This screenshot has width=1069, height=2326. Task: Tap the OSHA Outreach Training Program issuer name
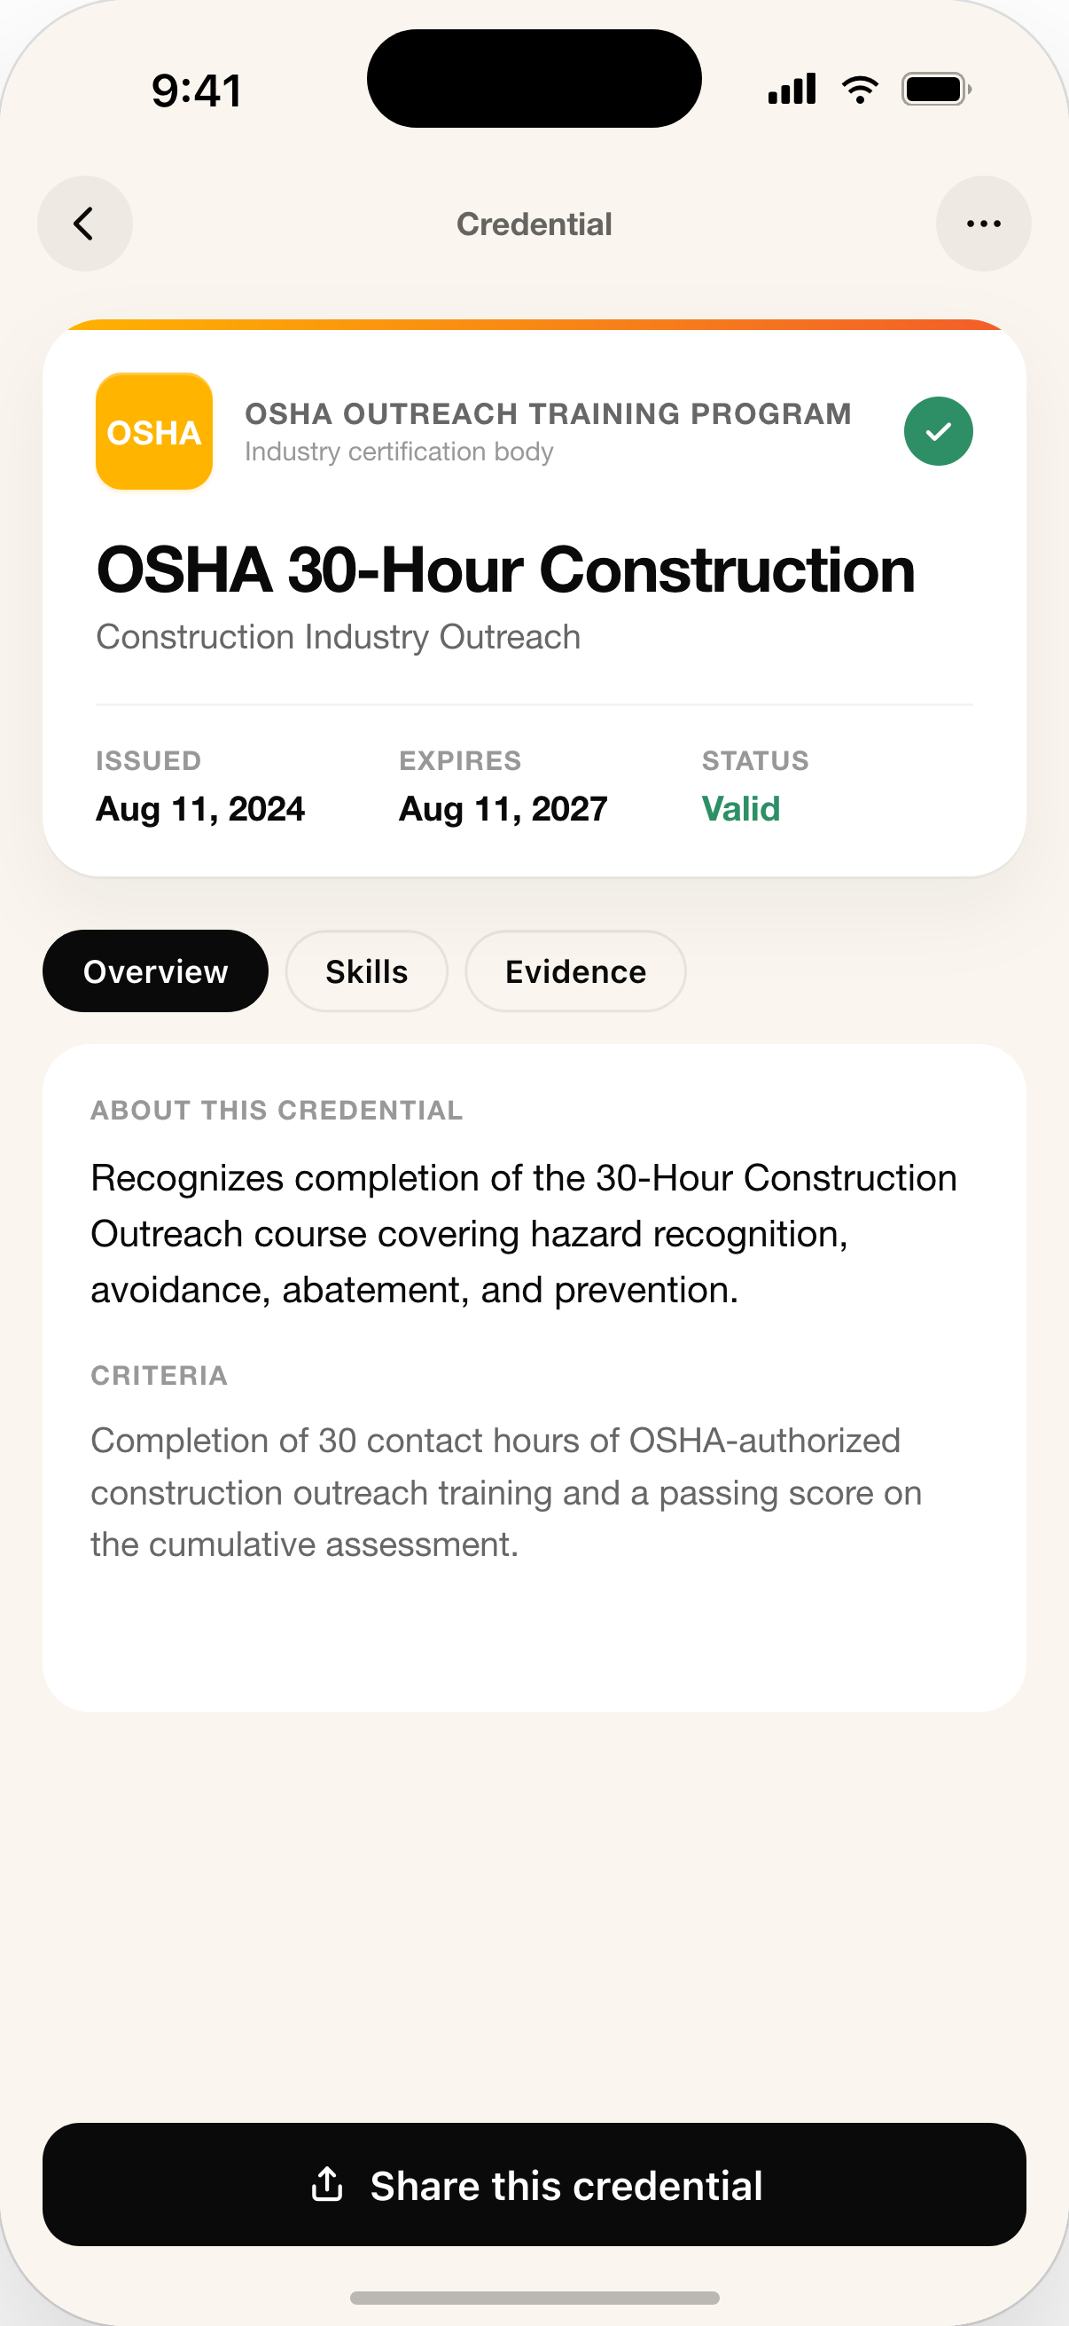[x=548, y=414]
